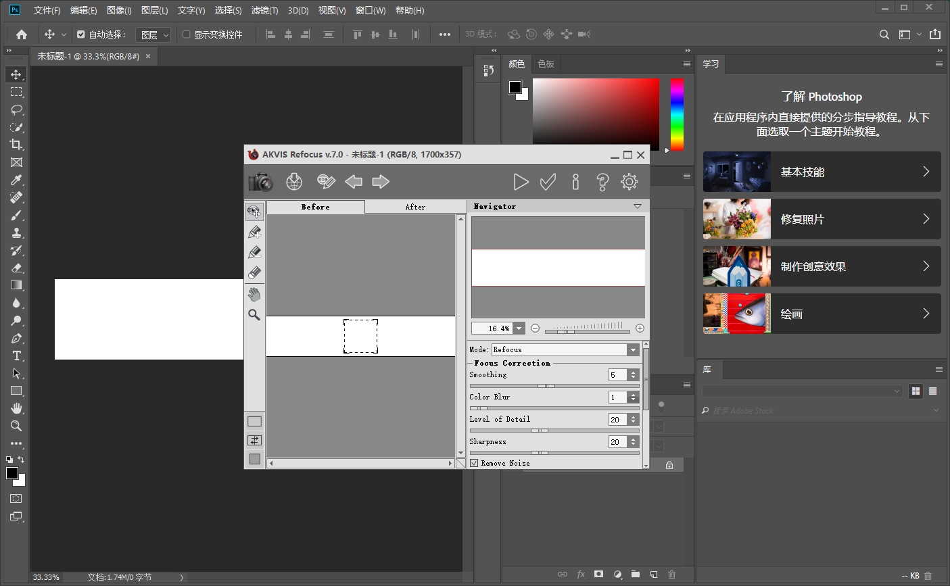Click the AKVIS undo left arrow

pyautogui.click(x=354, y=181)
